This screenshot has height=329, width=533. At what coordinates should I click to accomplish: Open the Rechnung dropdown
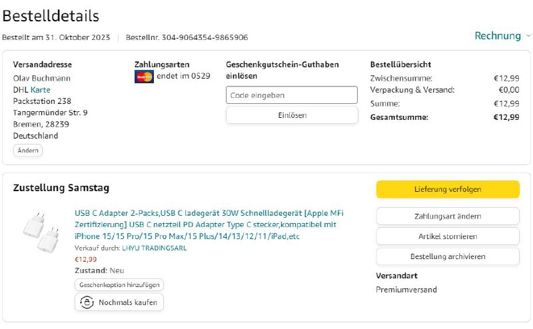point(497,36)
